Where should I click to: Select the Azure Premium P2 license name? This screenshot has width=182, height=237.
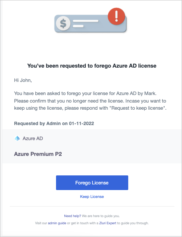click(x=38, y=154)
